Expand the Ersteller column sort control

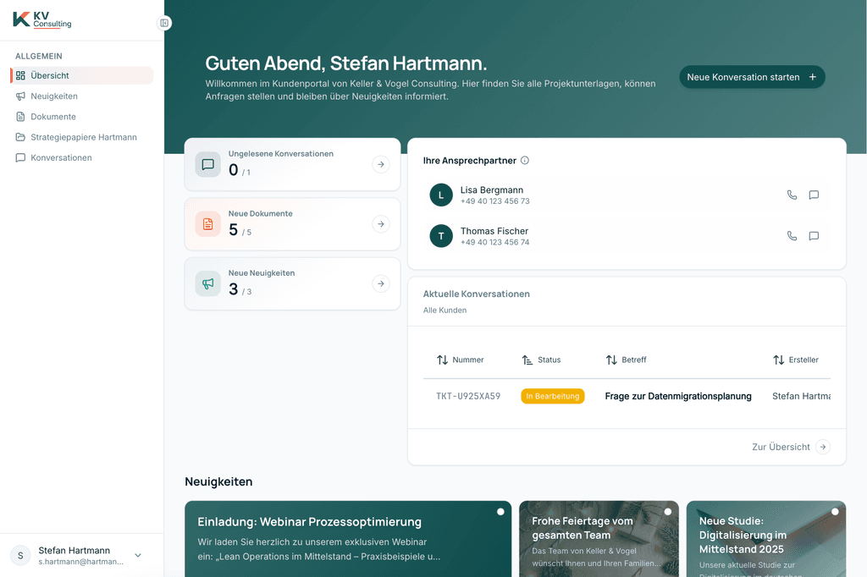(777, 360)
